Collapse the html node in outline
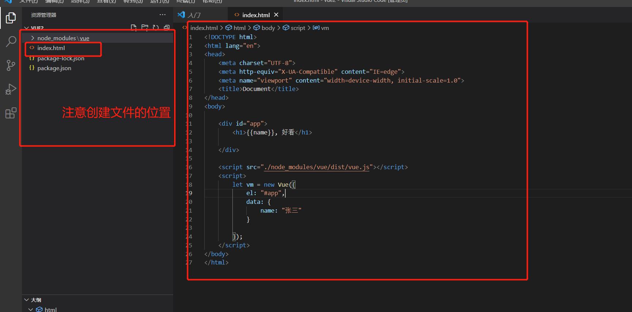Image resolution: width=632 pixels, height=312 pixels. click(x=31, y=309)
